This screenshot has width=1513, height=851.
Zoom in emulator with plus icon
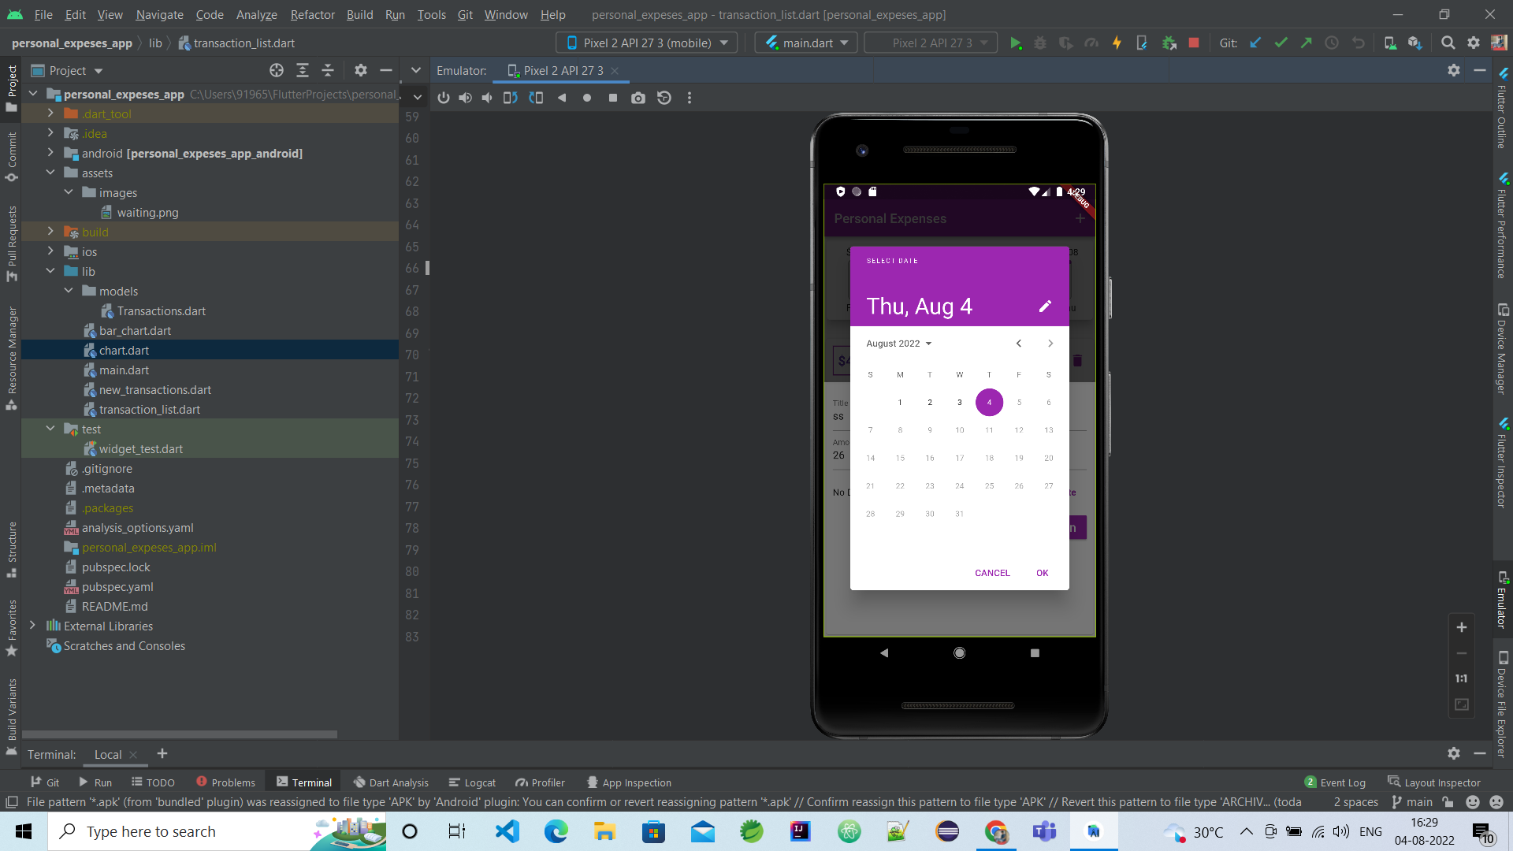[1462, 628]
